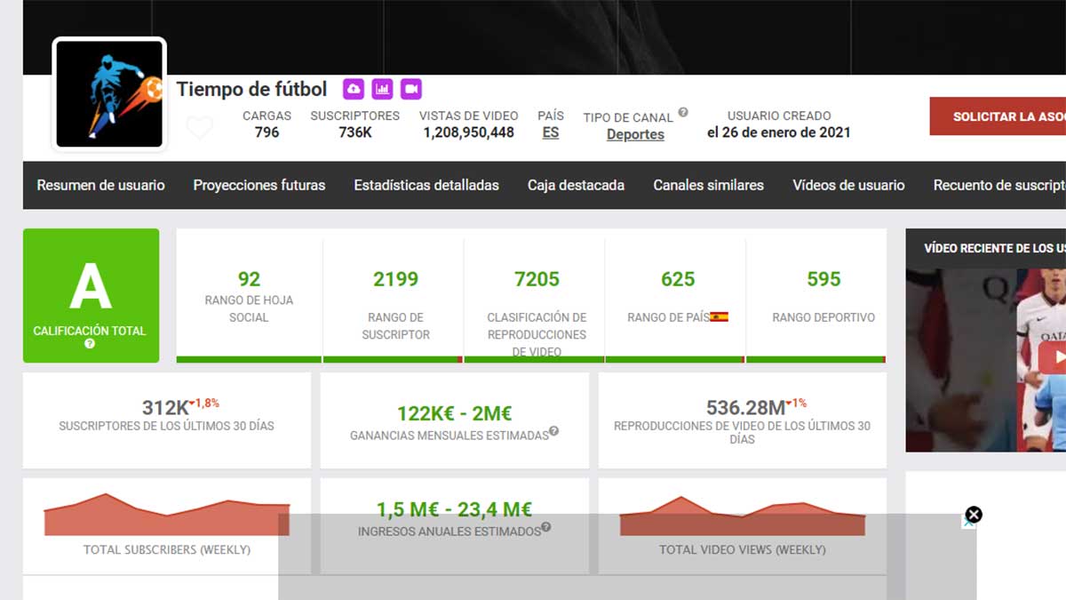This screenshot has width=1066, height=600.
Task: Follow the Deportes channel type link
Action: [x=635, y=134]
